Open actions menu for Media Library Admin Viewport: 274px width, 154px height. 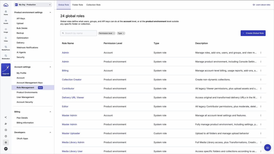pyautogui.click(x=261, y=142)
